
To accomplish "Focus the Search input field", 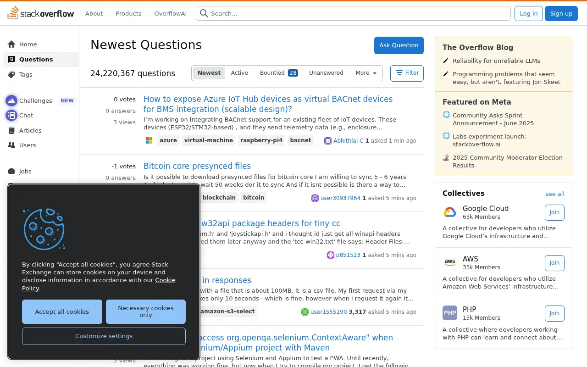I will pyautogui.click(x=353, y=13).
